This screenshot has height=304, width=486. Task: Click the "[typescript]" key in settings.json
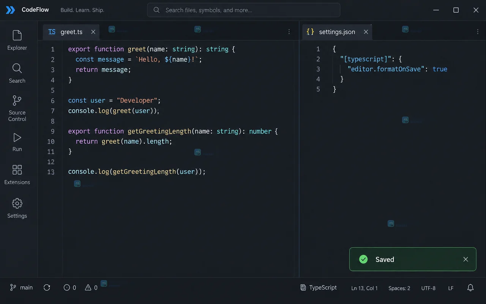pyautogui.click(x=366, y=59)
